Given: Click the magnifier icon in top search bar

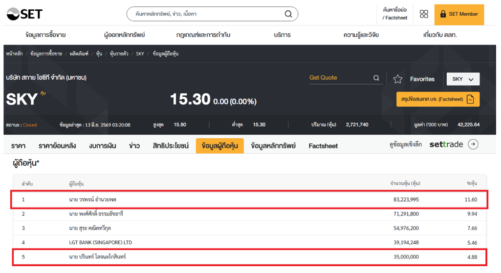Looking at the screenshot, I should [x=288, y=14].
